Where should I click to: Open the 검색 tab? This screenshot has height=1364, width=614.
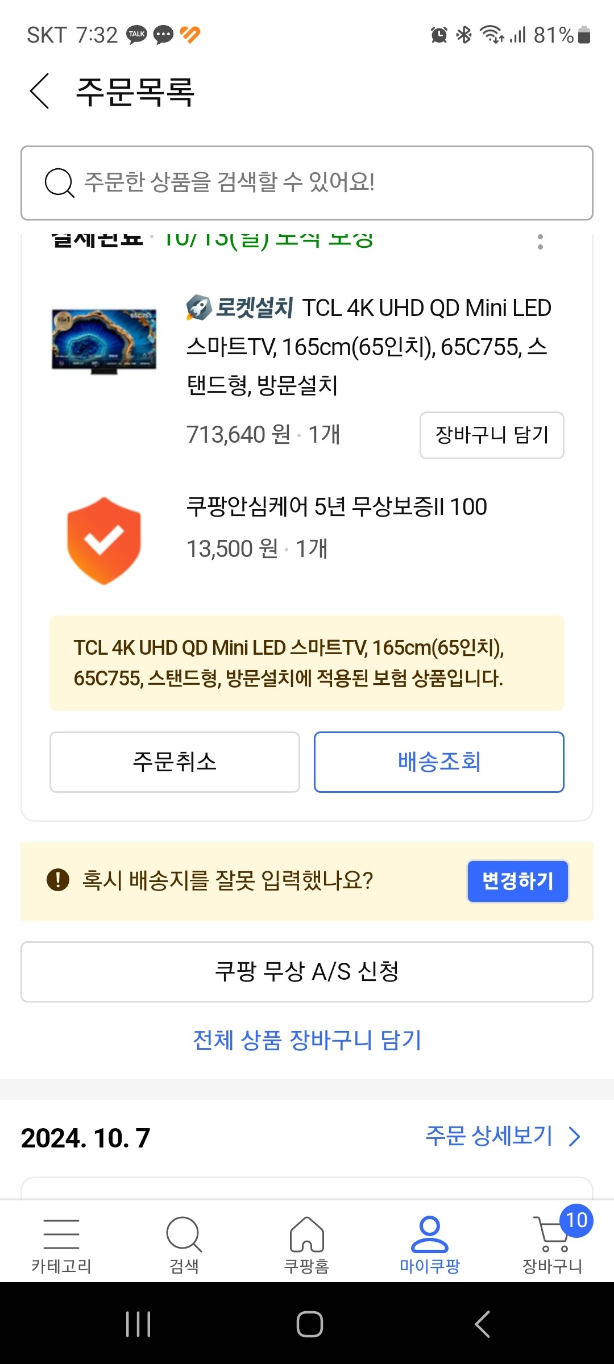184,1242
